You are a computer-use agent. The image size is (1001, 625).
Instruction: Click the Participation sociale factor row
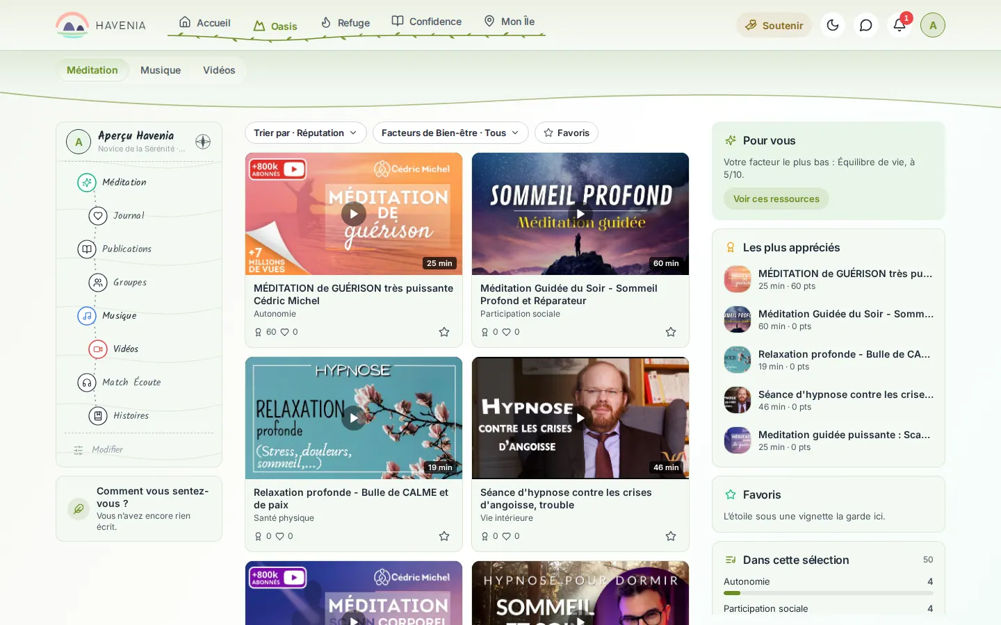[829, 609]
